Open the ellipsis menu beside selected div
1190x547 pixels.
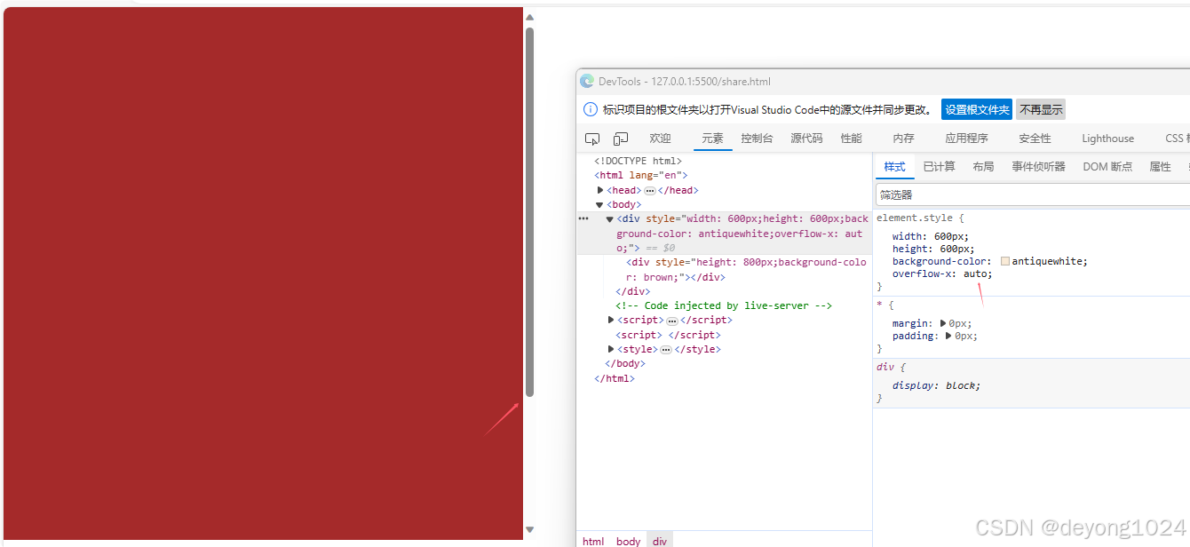click(x=583, y=218)
